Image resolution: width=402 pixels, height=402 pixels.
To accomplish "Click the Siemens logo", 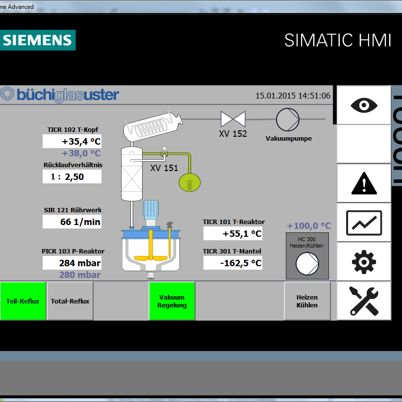I will (x=37, y=40).
